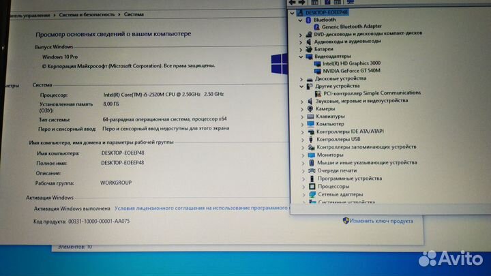Click the Forward arrow in Device Manager toolbar
Viewport: 491px width, 276px height.
click(302, 2)
